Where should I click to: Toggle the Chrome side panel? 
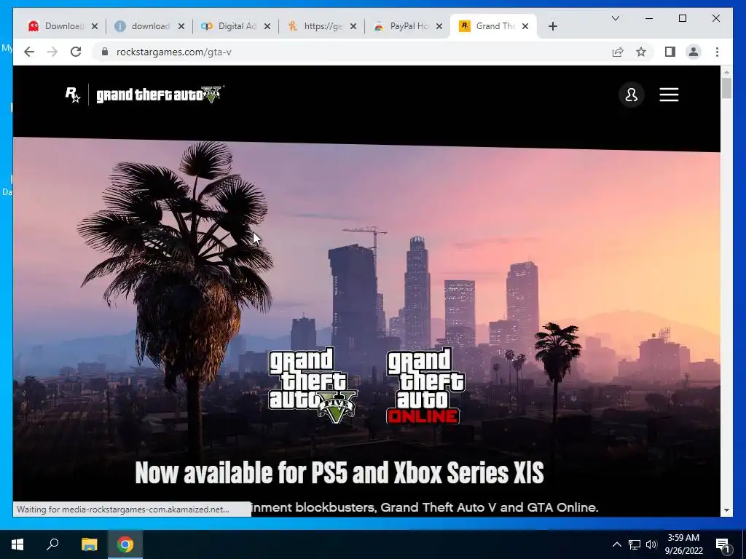(670, 52)
